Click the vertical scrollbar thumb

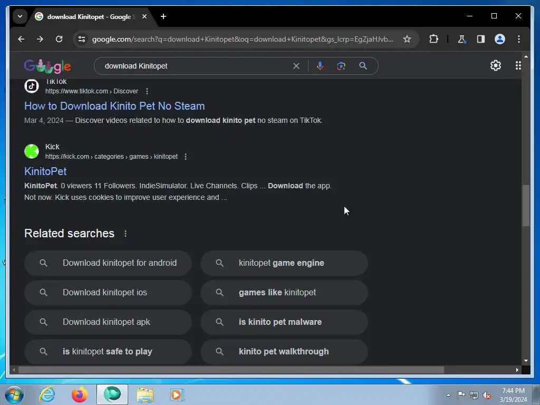pos(526,206)
